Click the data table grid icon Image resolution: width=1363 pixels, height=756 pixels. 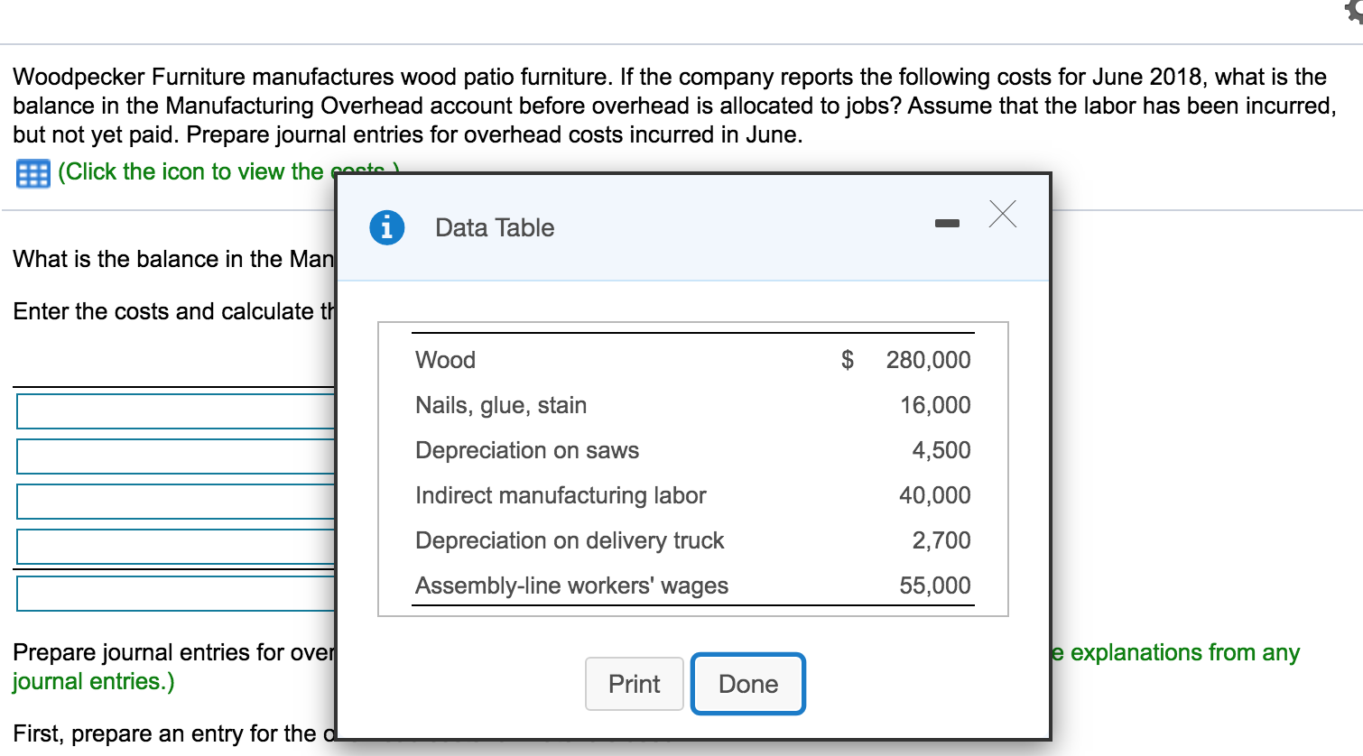(x=32, y=173)
